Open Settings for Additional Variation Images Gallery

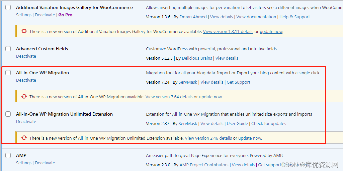(x=24, y=15)
